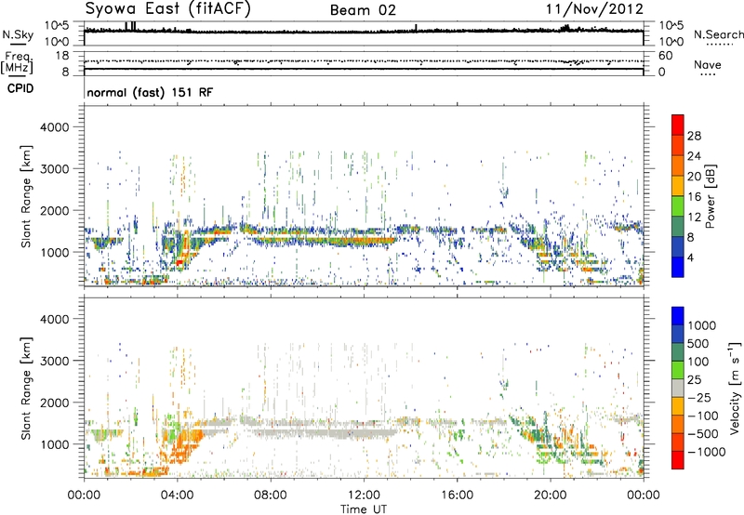Click the '04:00' time axis tick label
Viewport: 744px width, 515px height.
click(x=177, y=495)
